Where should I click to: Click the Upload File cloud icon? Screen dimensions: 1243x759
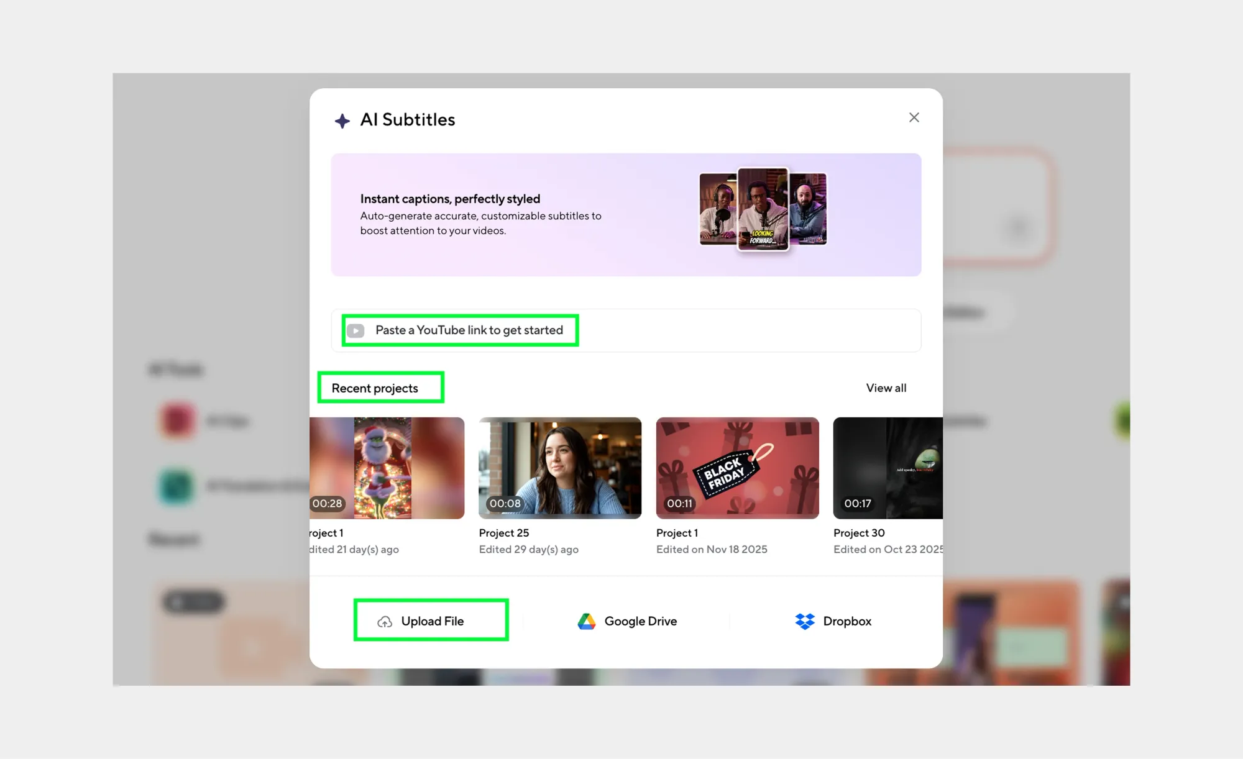point(385,622)
